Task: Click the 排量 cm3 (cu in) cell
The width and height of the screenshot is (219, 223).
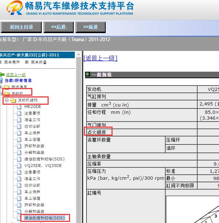Action: pos(142,104)
